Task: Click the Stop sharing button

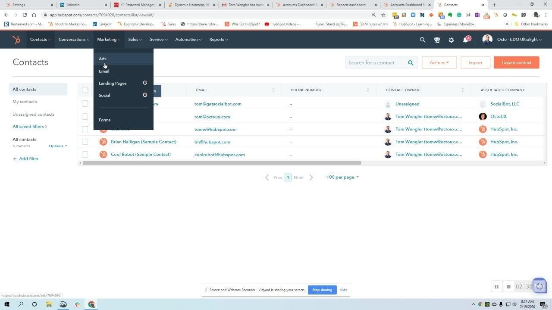Action: 322,290
